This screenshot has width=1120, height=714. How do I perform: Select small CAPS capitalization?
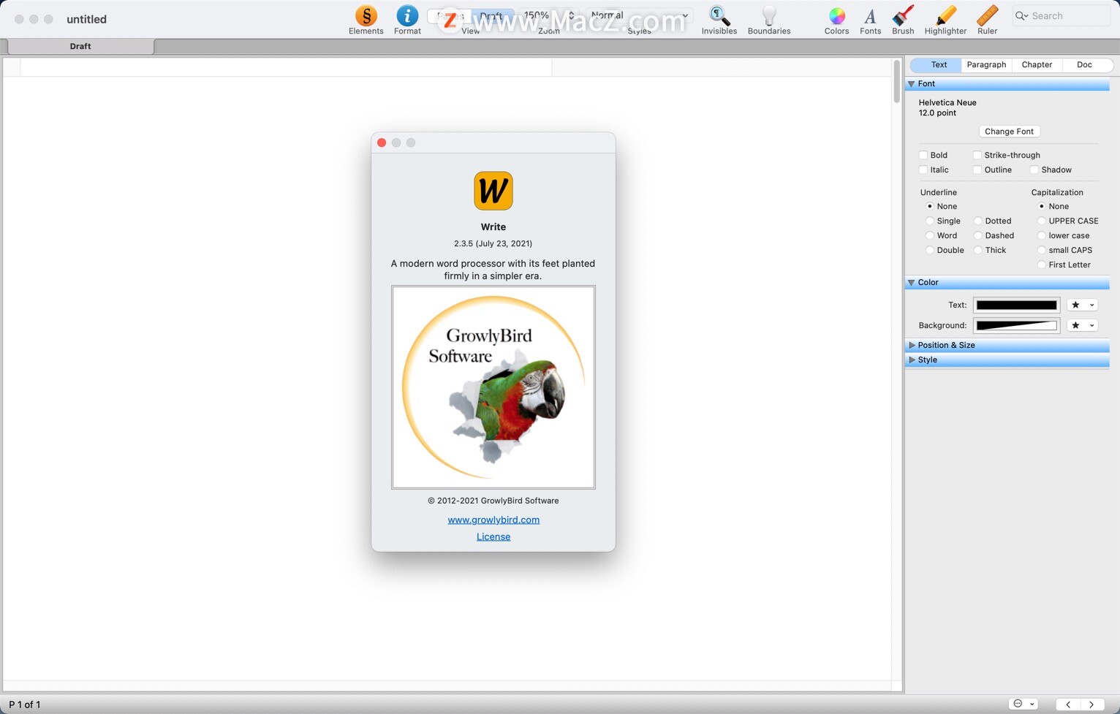1041,250
